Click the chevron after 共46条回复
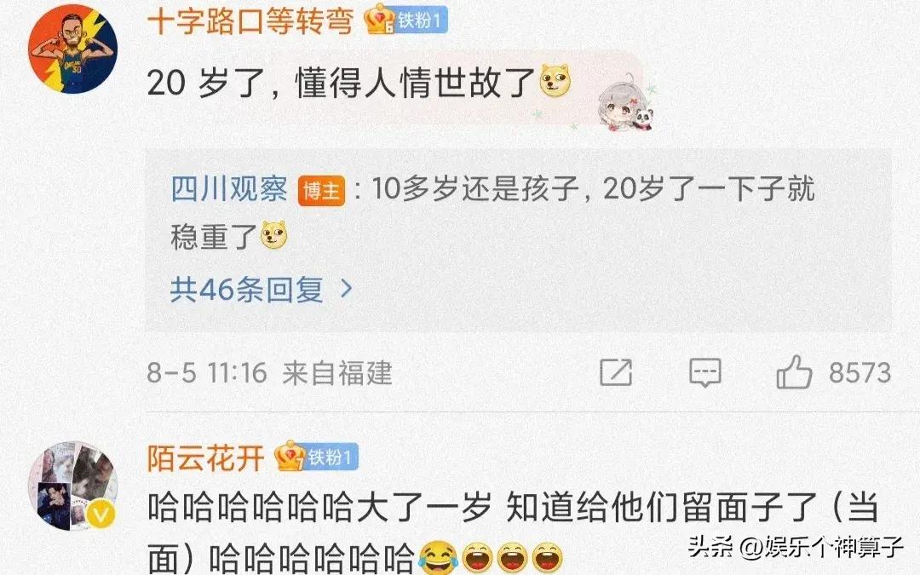This screenshot has height=575, width=920. (x=347, y=289)
